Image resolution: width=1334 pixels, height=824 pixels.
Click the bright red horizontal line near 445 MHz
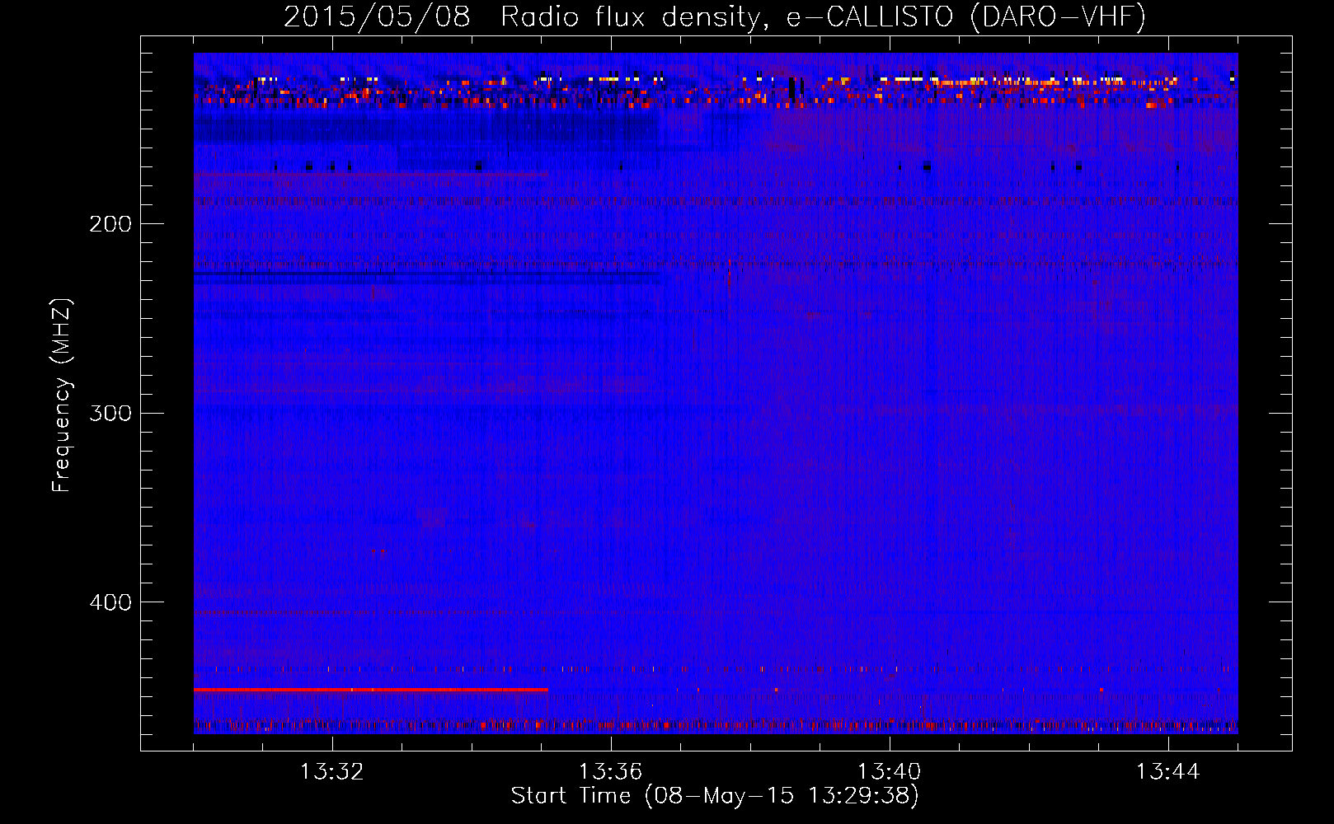click(x=371, y=689)
